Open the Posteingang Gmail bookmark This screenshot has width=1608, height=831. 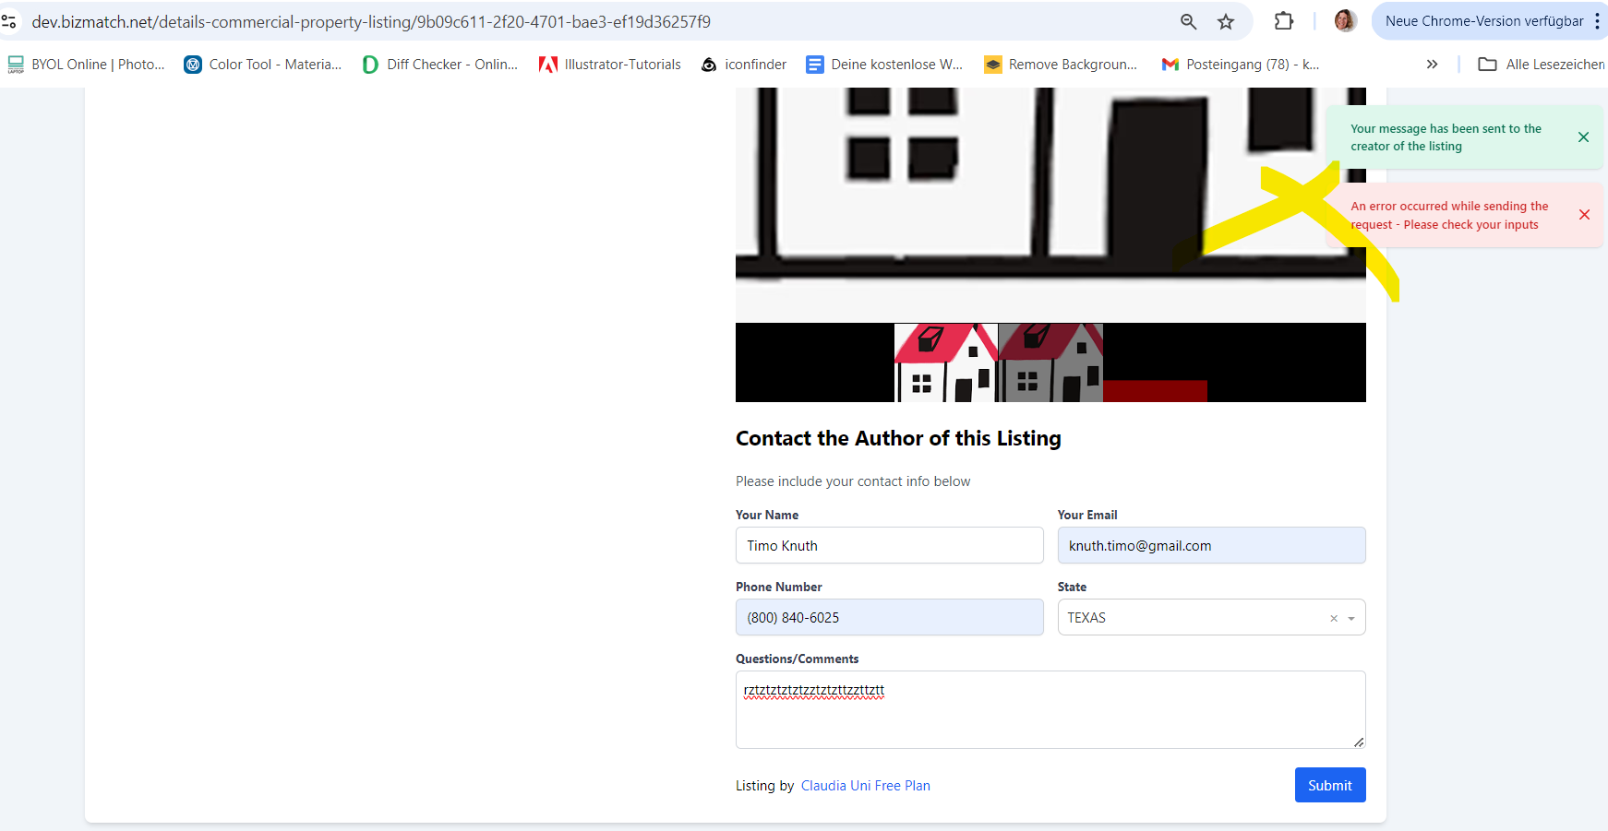pos(1241,65)
